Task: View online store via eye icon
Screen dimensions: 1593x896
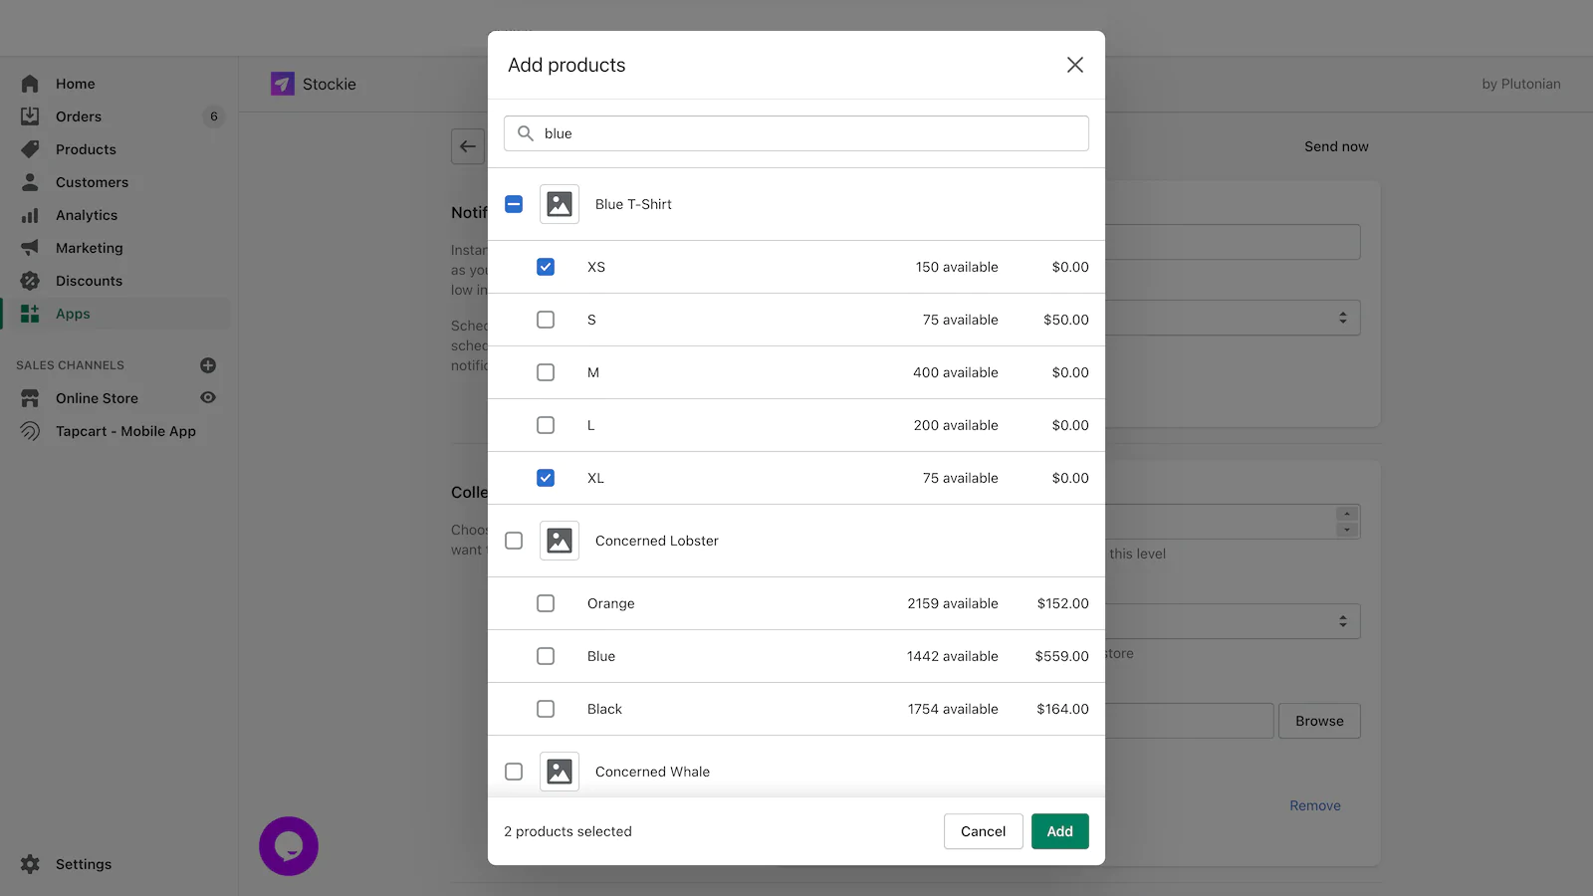Action: click(208, 398)
